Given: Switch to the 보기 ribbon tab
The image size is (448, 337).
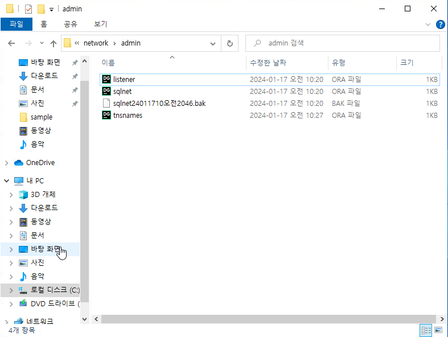Looking at the screenshot, I should pyautogui.click(x=100, y=24).
